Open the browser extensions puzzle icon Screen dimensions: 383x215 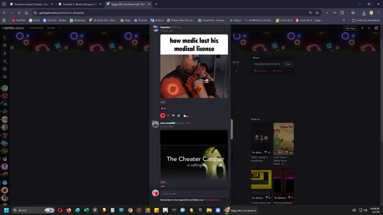click(342, 13)
